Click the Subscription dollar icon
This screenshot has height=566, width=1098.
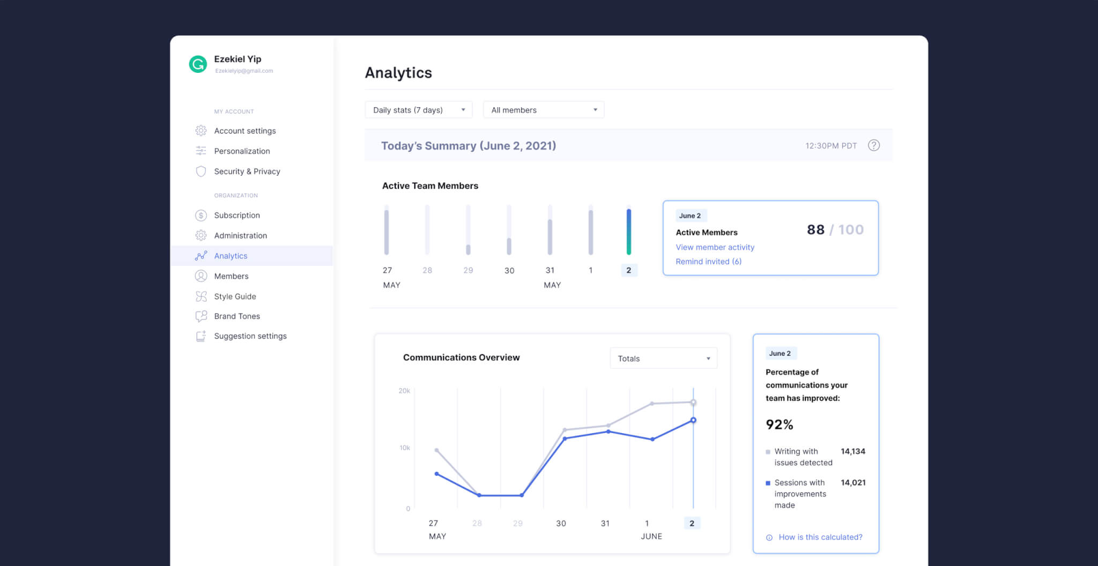click(x=201, y=215)
